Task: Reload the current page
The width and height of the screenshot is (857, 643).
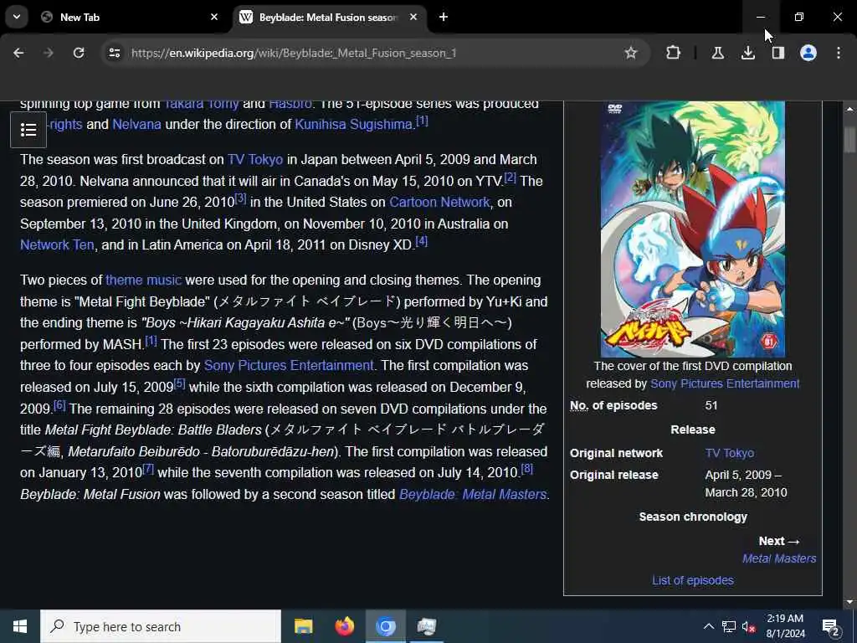Action: (x=79, y=53)
